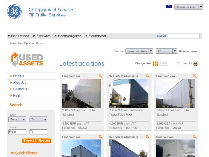Image resolution: width=209 pixels, height=157 pixels.
Task: Click the '4.000 EUR' price text
Action: coord(116,124)
